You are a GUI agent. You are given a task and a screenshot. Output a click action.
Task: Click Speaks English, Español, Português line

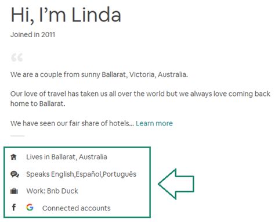click(81, 174)
